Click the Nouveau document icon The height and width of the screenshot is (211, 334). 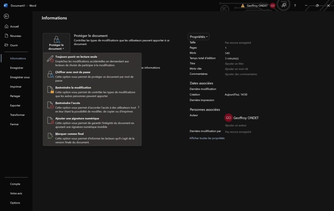[7, 36]
